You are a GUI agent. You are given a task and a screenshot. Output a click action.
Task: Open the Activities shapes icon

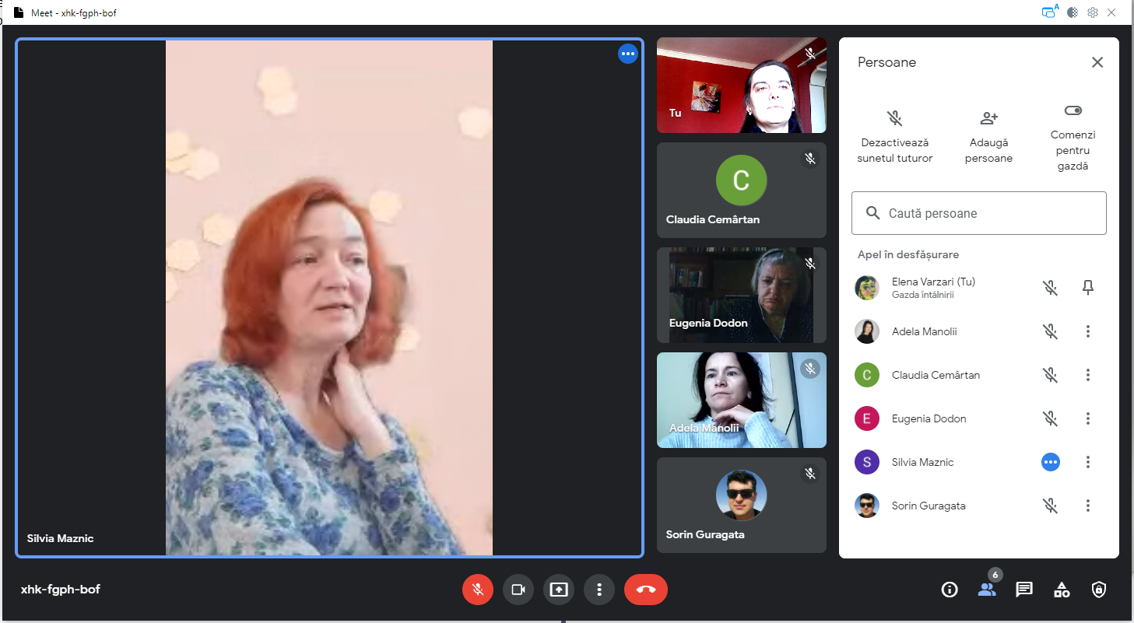[x=1062, y=590]
